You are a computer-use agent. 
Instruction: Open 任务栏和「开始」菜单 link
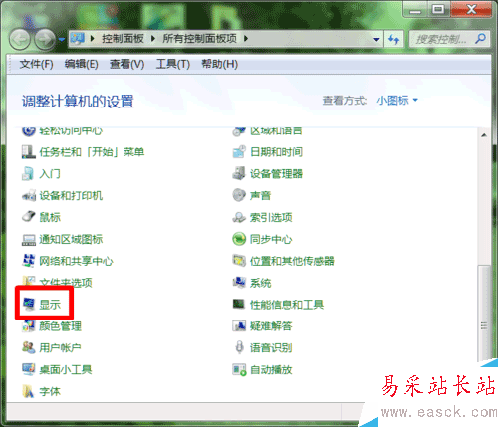(92, 152)
